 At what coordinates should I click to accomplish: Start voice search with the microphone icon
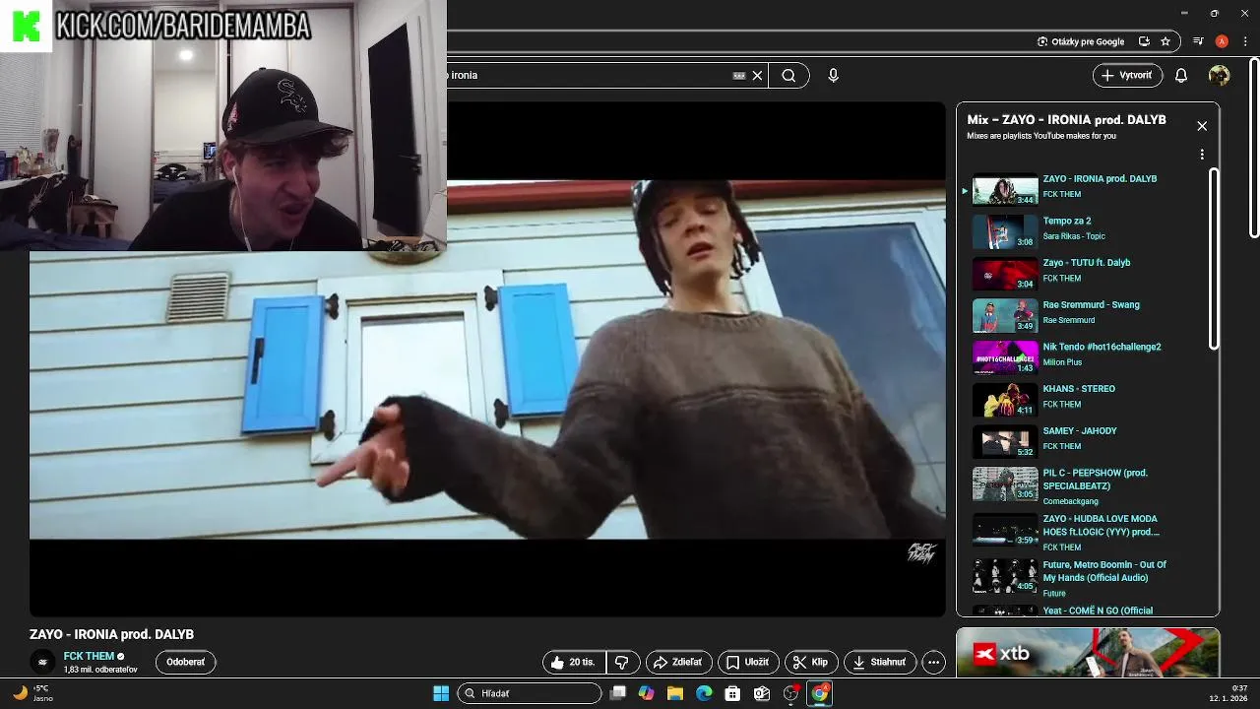point(833,75)
